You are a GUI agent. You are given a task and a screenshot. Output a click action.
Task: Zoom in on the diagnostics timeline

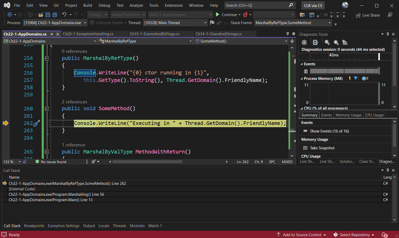[327, 43]
